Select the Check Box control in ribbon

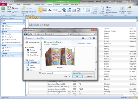(79, 10)
